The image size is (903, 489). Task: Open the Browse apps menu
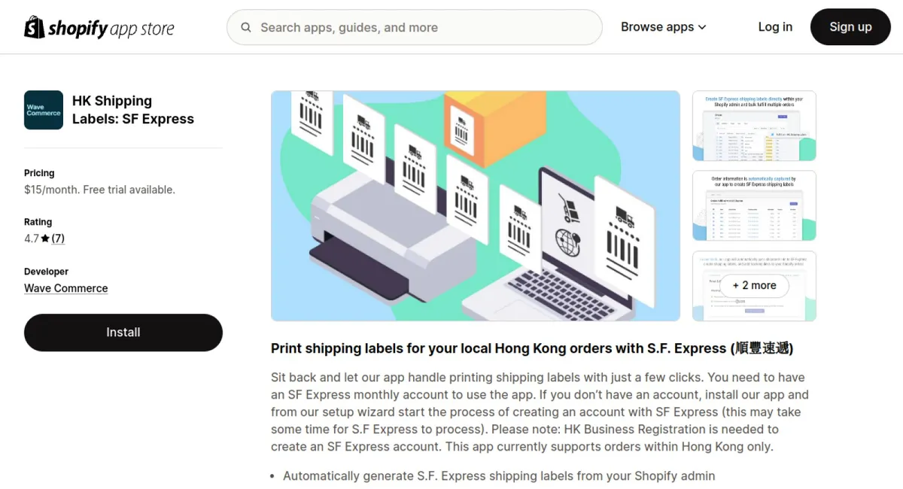click(663, 27)
